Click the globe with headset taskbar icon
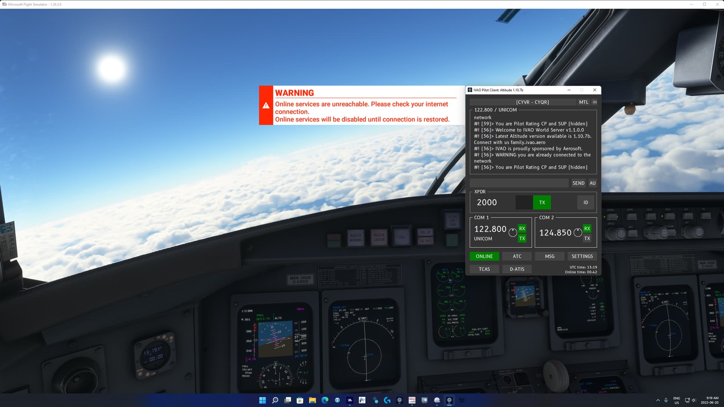The width and height of the screenshot is (724, 407). (437, 400)
